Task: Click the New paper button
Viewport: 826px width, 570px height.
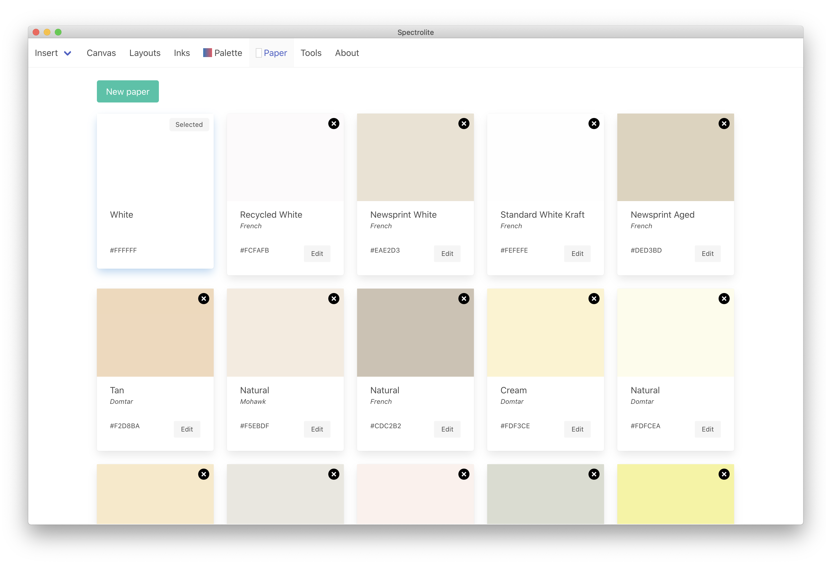Action: 127,91
